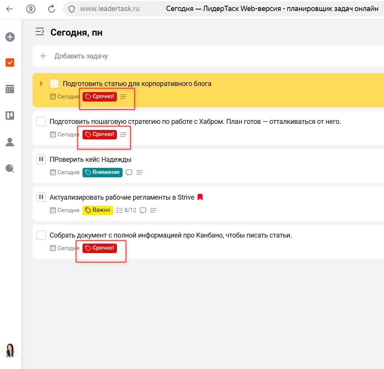Toggle pause status of Актуализировать регламенты task
384x369 pixels.
(x=41, y=197)
